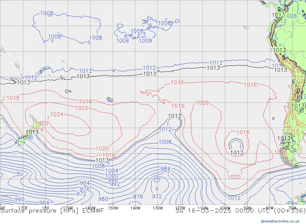The image size is (306, 224).
Task: Click the 150W longitude label
Action: click(113, 208)
